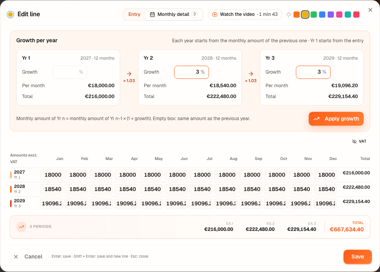Edit the 2029 September amount cell

pyautogui.click(x=250, y=203)
